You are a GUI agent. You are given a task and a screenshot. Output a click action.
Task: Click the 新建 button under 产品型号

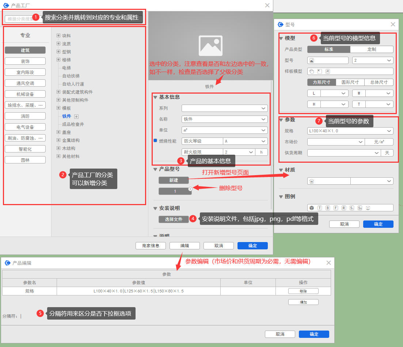pos(174,180)
